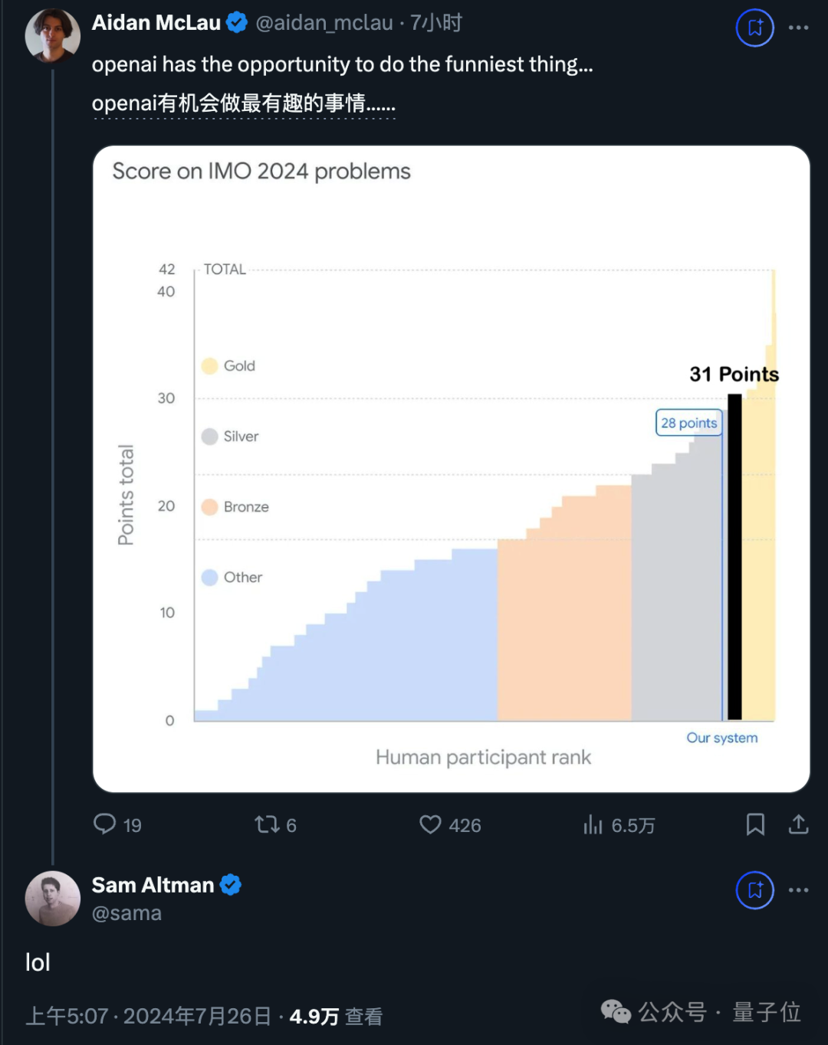Click Aidan McLau display name
The image size is (828, 1045).
[x=156, y=23]
